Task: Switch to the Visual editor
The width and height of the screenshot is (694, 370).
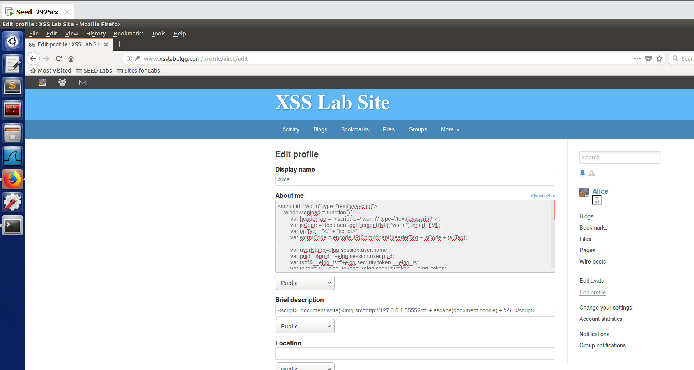Action: click(543, 196)
